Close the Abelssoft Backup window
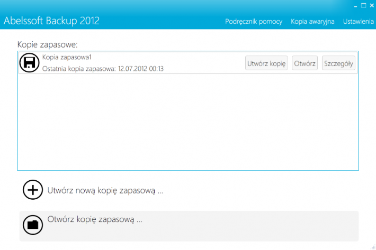The width and height of the screenshot is (376, 250). (x=372, y=5)
